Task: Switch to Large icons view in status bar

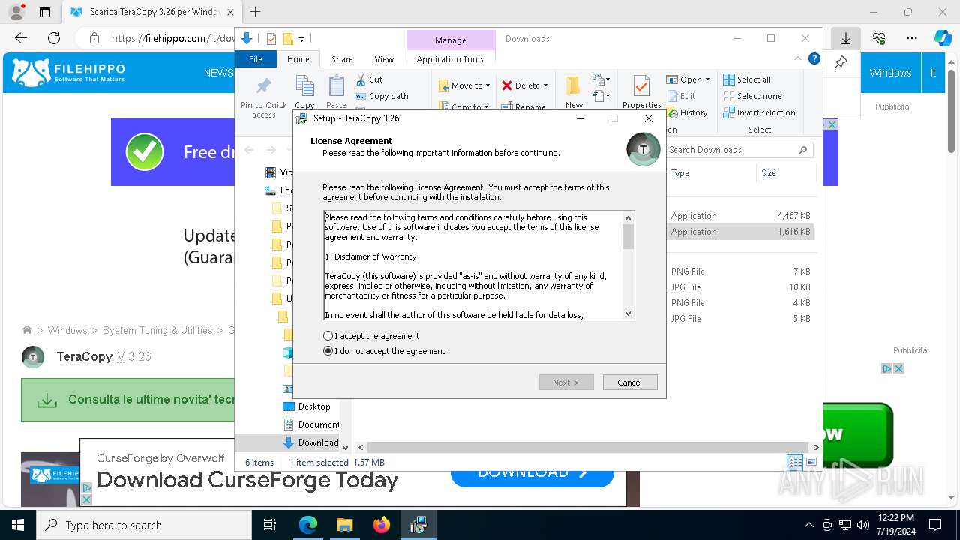Action: click(x=811, y=462)
